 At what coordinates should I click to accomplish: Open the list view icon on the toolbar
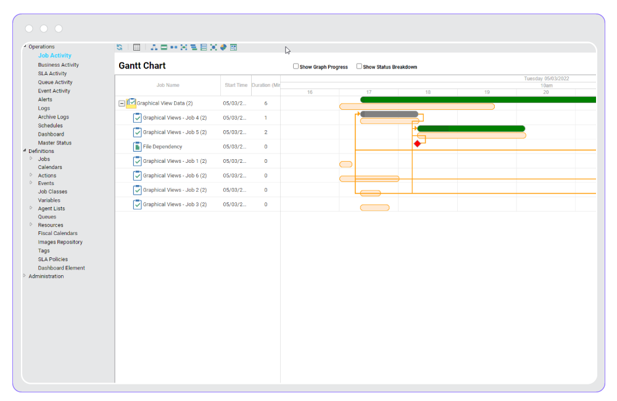pyautogui.click(x=203, y=47)
